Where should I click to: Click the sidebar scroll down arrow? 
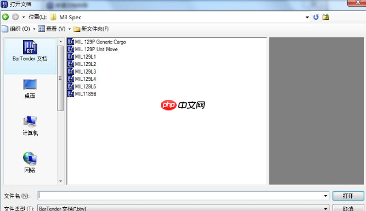click(x=61, y=181)
